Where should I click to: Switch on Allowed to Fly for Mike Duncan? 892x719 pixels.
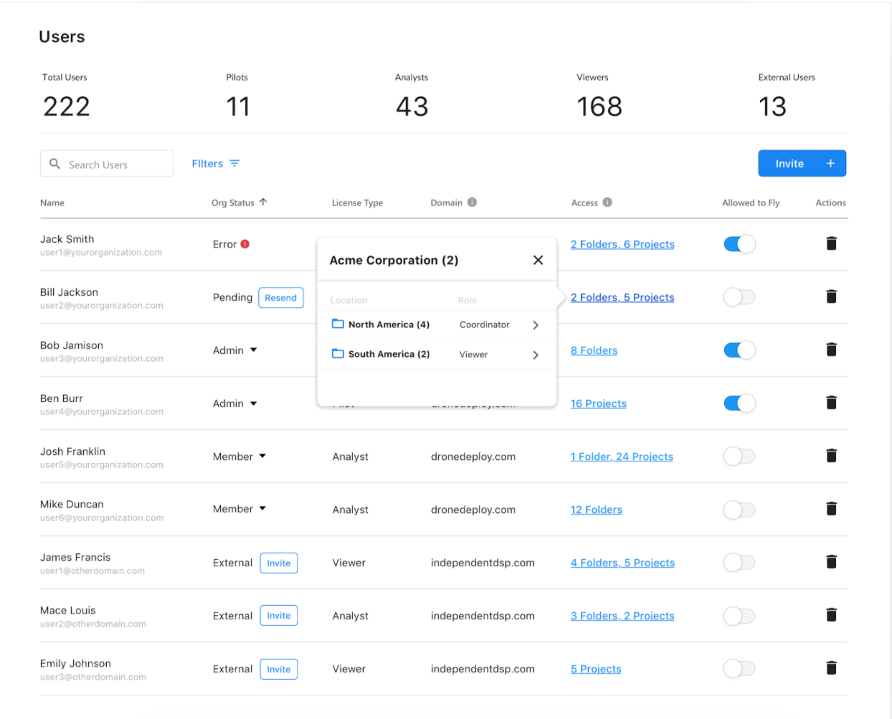739,509
